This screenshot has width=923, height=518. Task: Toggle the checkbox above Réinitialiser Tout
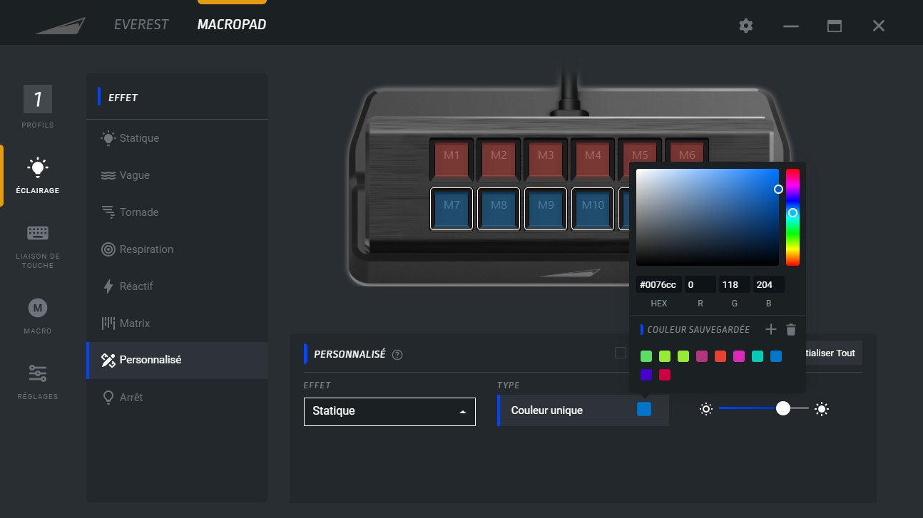620,353
